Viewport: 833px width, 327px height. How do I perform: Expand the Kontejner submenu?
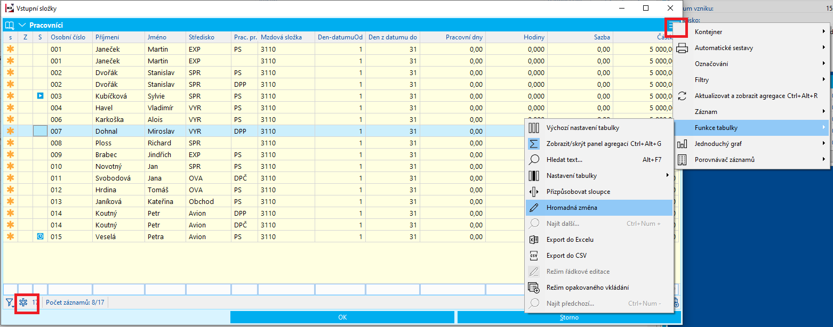(752, 32)
